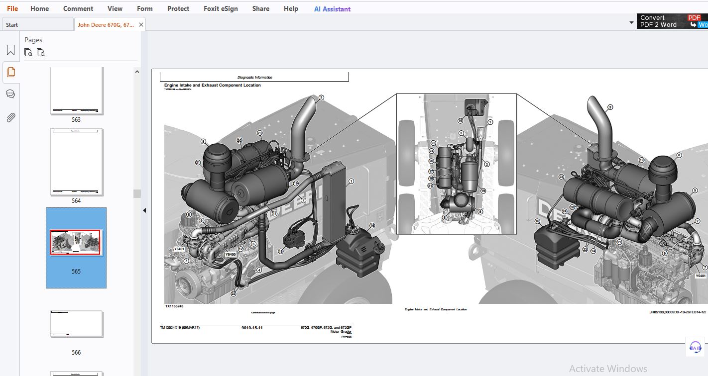Viewport: 708px width, 376px height.
Task: Click the second page thumbnail size icon
Action: [x=41, y=52]
